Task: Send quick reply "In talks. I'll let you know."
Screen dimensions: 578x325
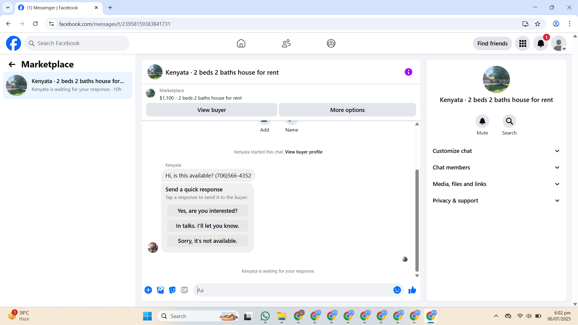Action: (207, 226)
